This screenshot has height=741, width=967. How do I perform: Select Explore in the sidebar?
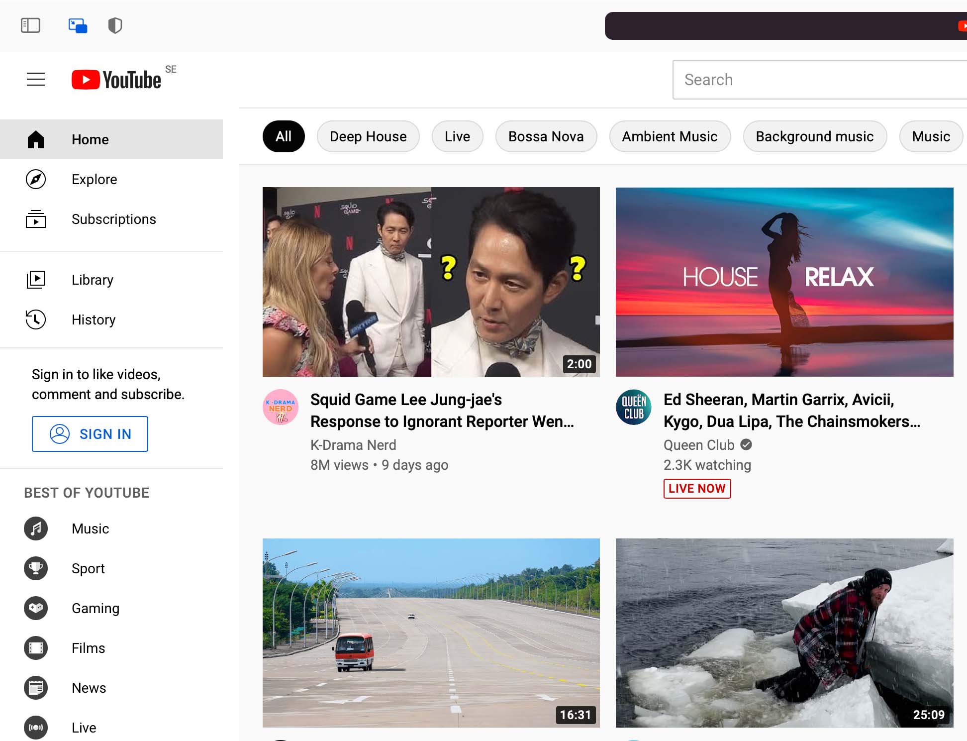click(x=94, y=179)
